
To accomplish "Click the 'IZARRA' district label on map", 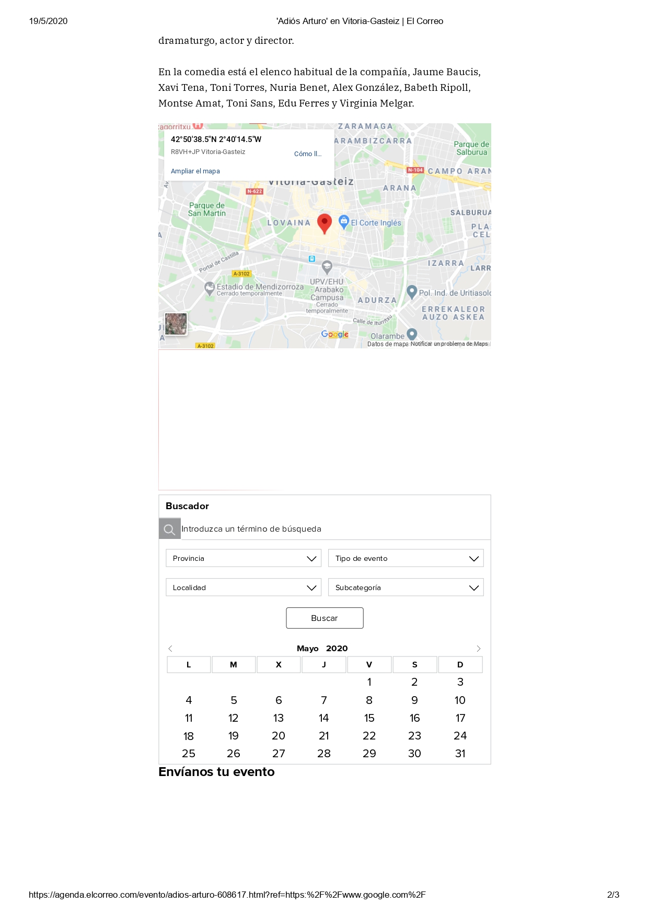I will pos(446,263).
